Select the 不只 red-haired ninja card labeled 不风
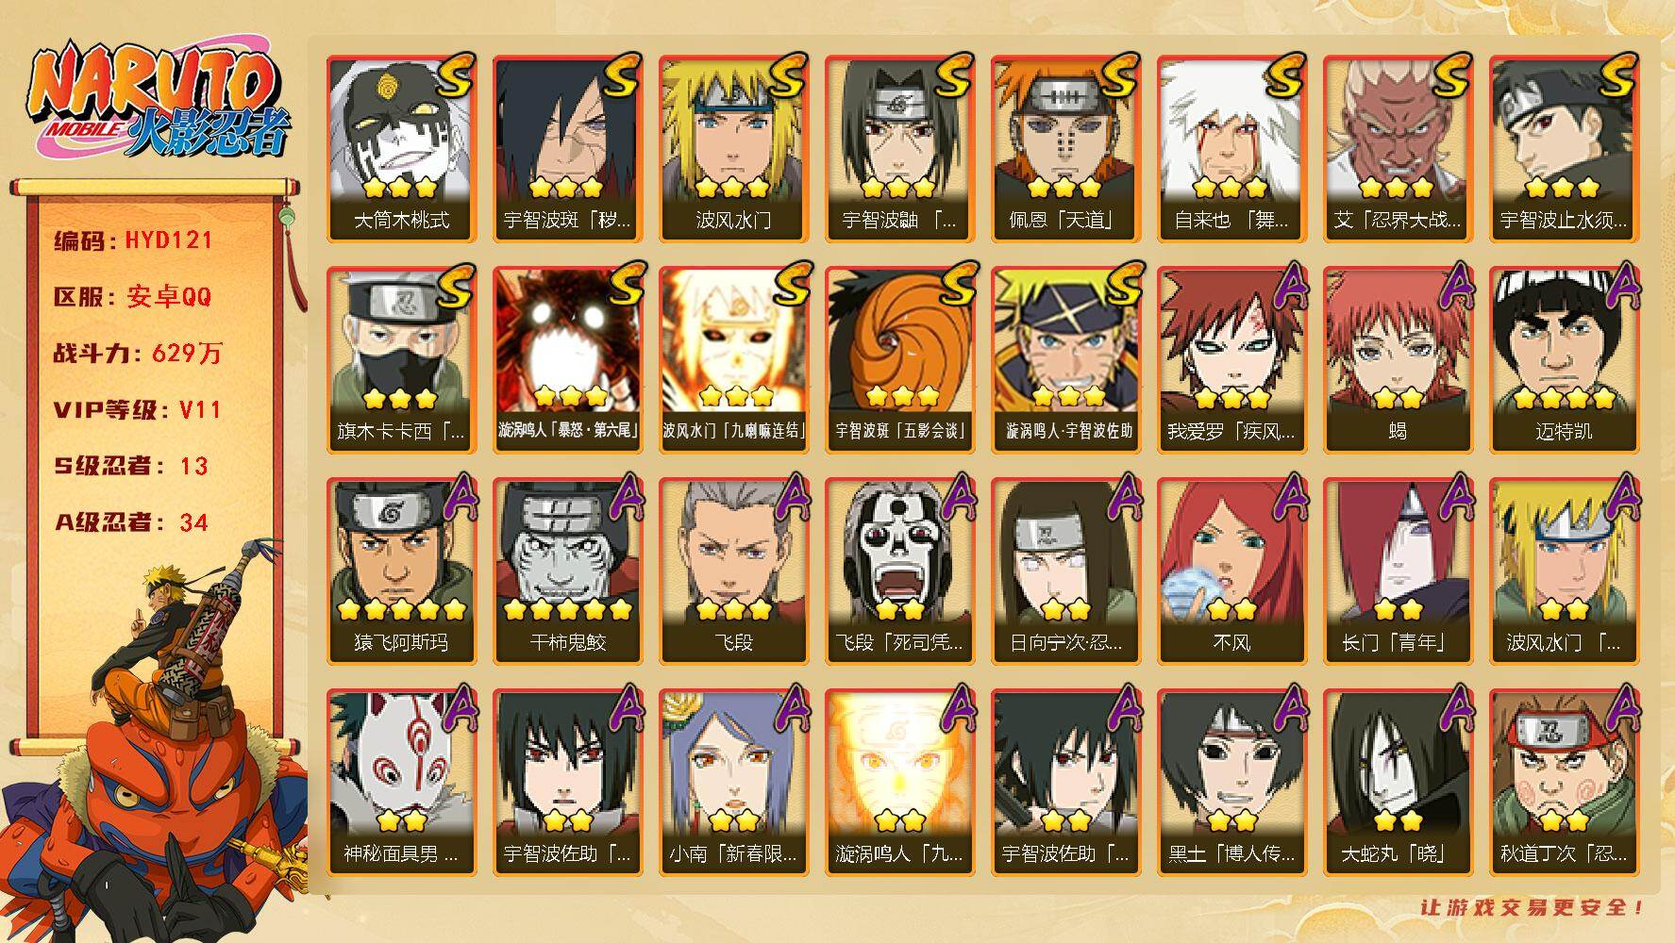The height and width of the screenshot is (943, 1675). [x=1232, y=571]
